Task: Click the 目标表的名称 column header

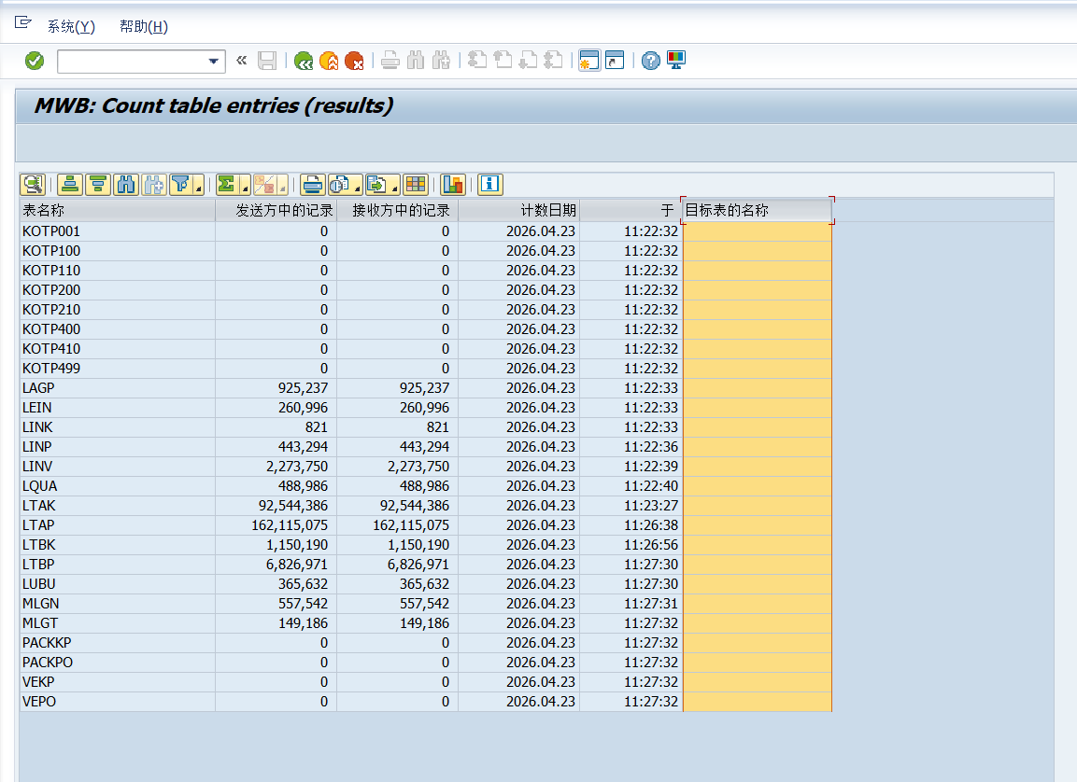Action: [x=757, y=211]
